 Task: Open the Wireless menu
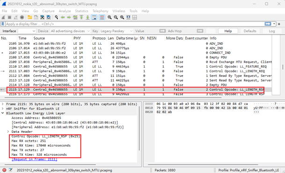[119, 11]
